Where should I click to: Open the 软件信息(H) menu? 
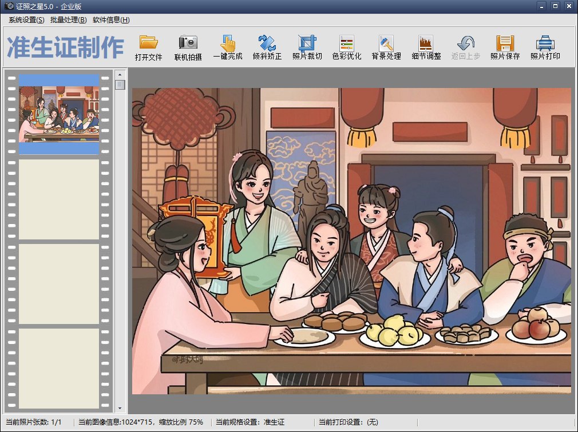click(x=111, y=20)
